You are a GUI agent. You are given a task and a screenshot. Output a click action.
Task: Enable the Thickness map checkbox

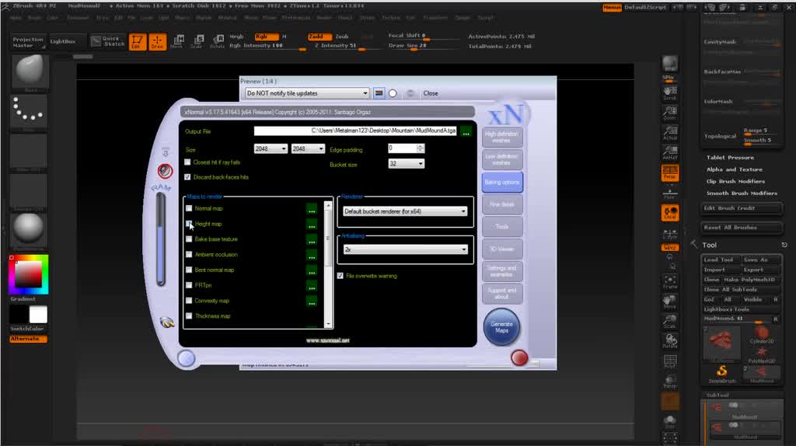(x=189, y=316)
